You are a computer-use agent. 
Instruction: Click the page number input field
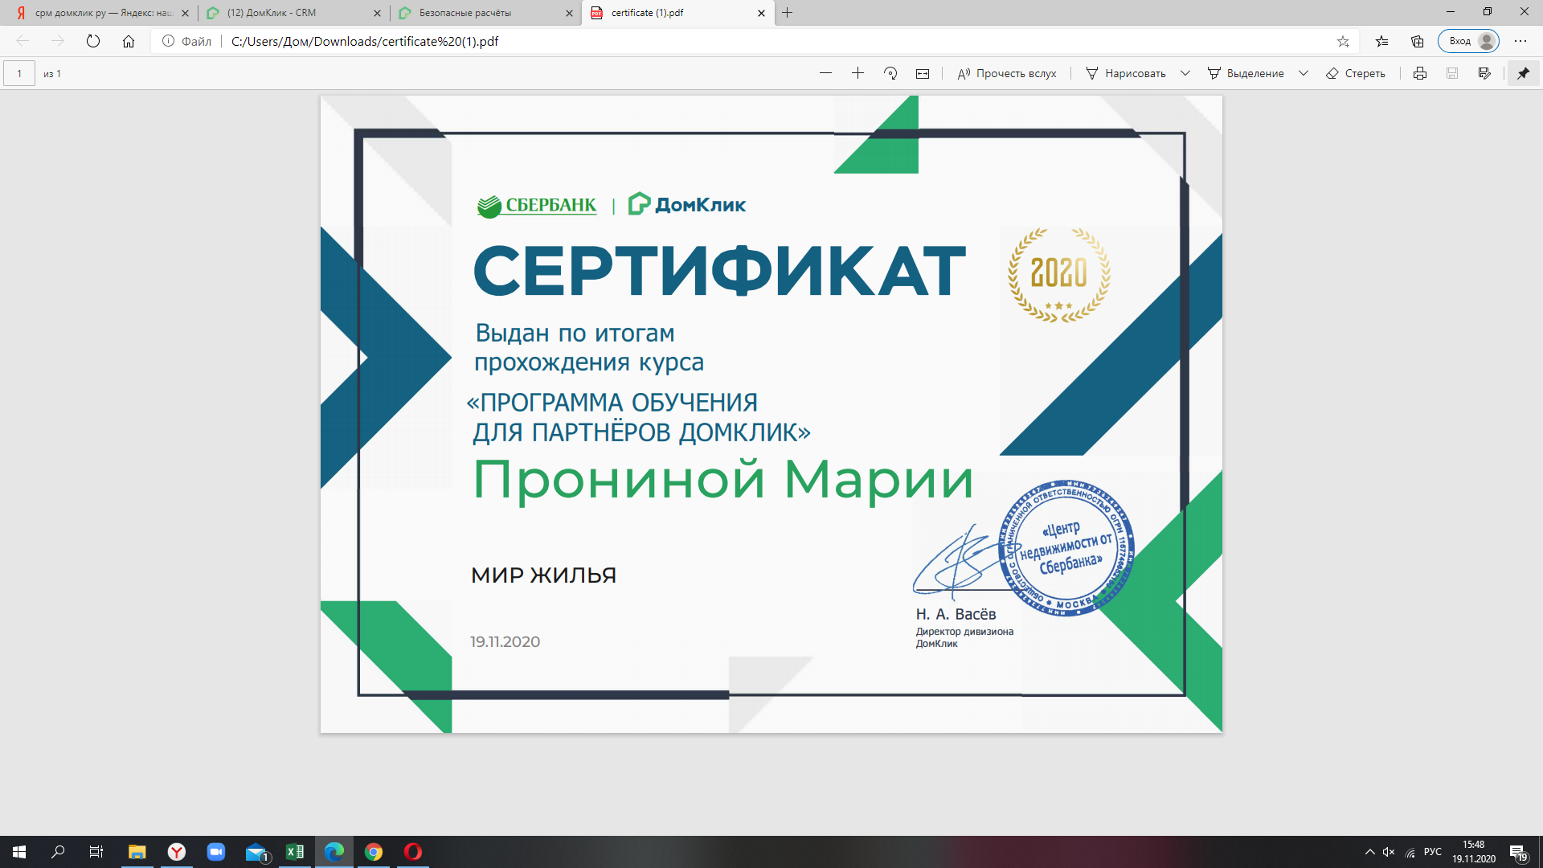(x=19, y=73)
